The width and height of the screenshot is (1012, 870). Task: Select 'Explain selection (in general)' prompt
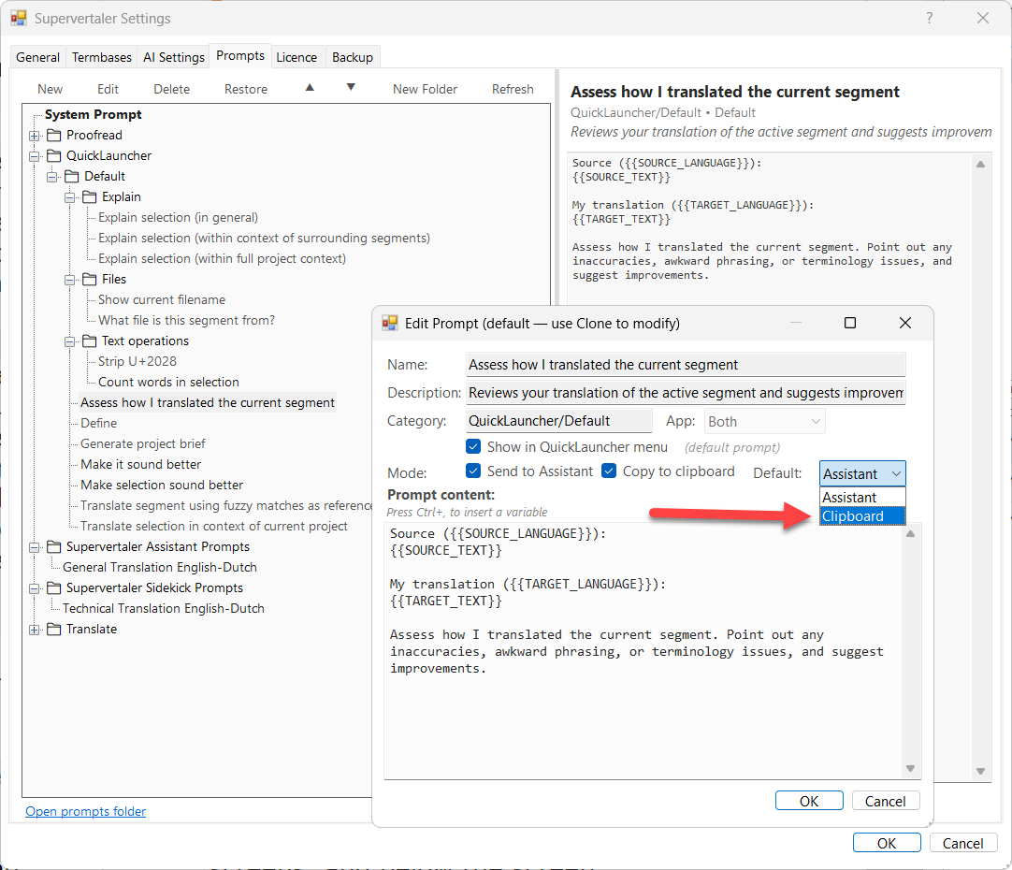(x=178, y=217)
